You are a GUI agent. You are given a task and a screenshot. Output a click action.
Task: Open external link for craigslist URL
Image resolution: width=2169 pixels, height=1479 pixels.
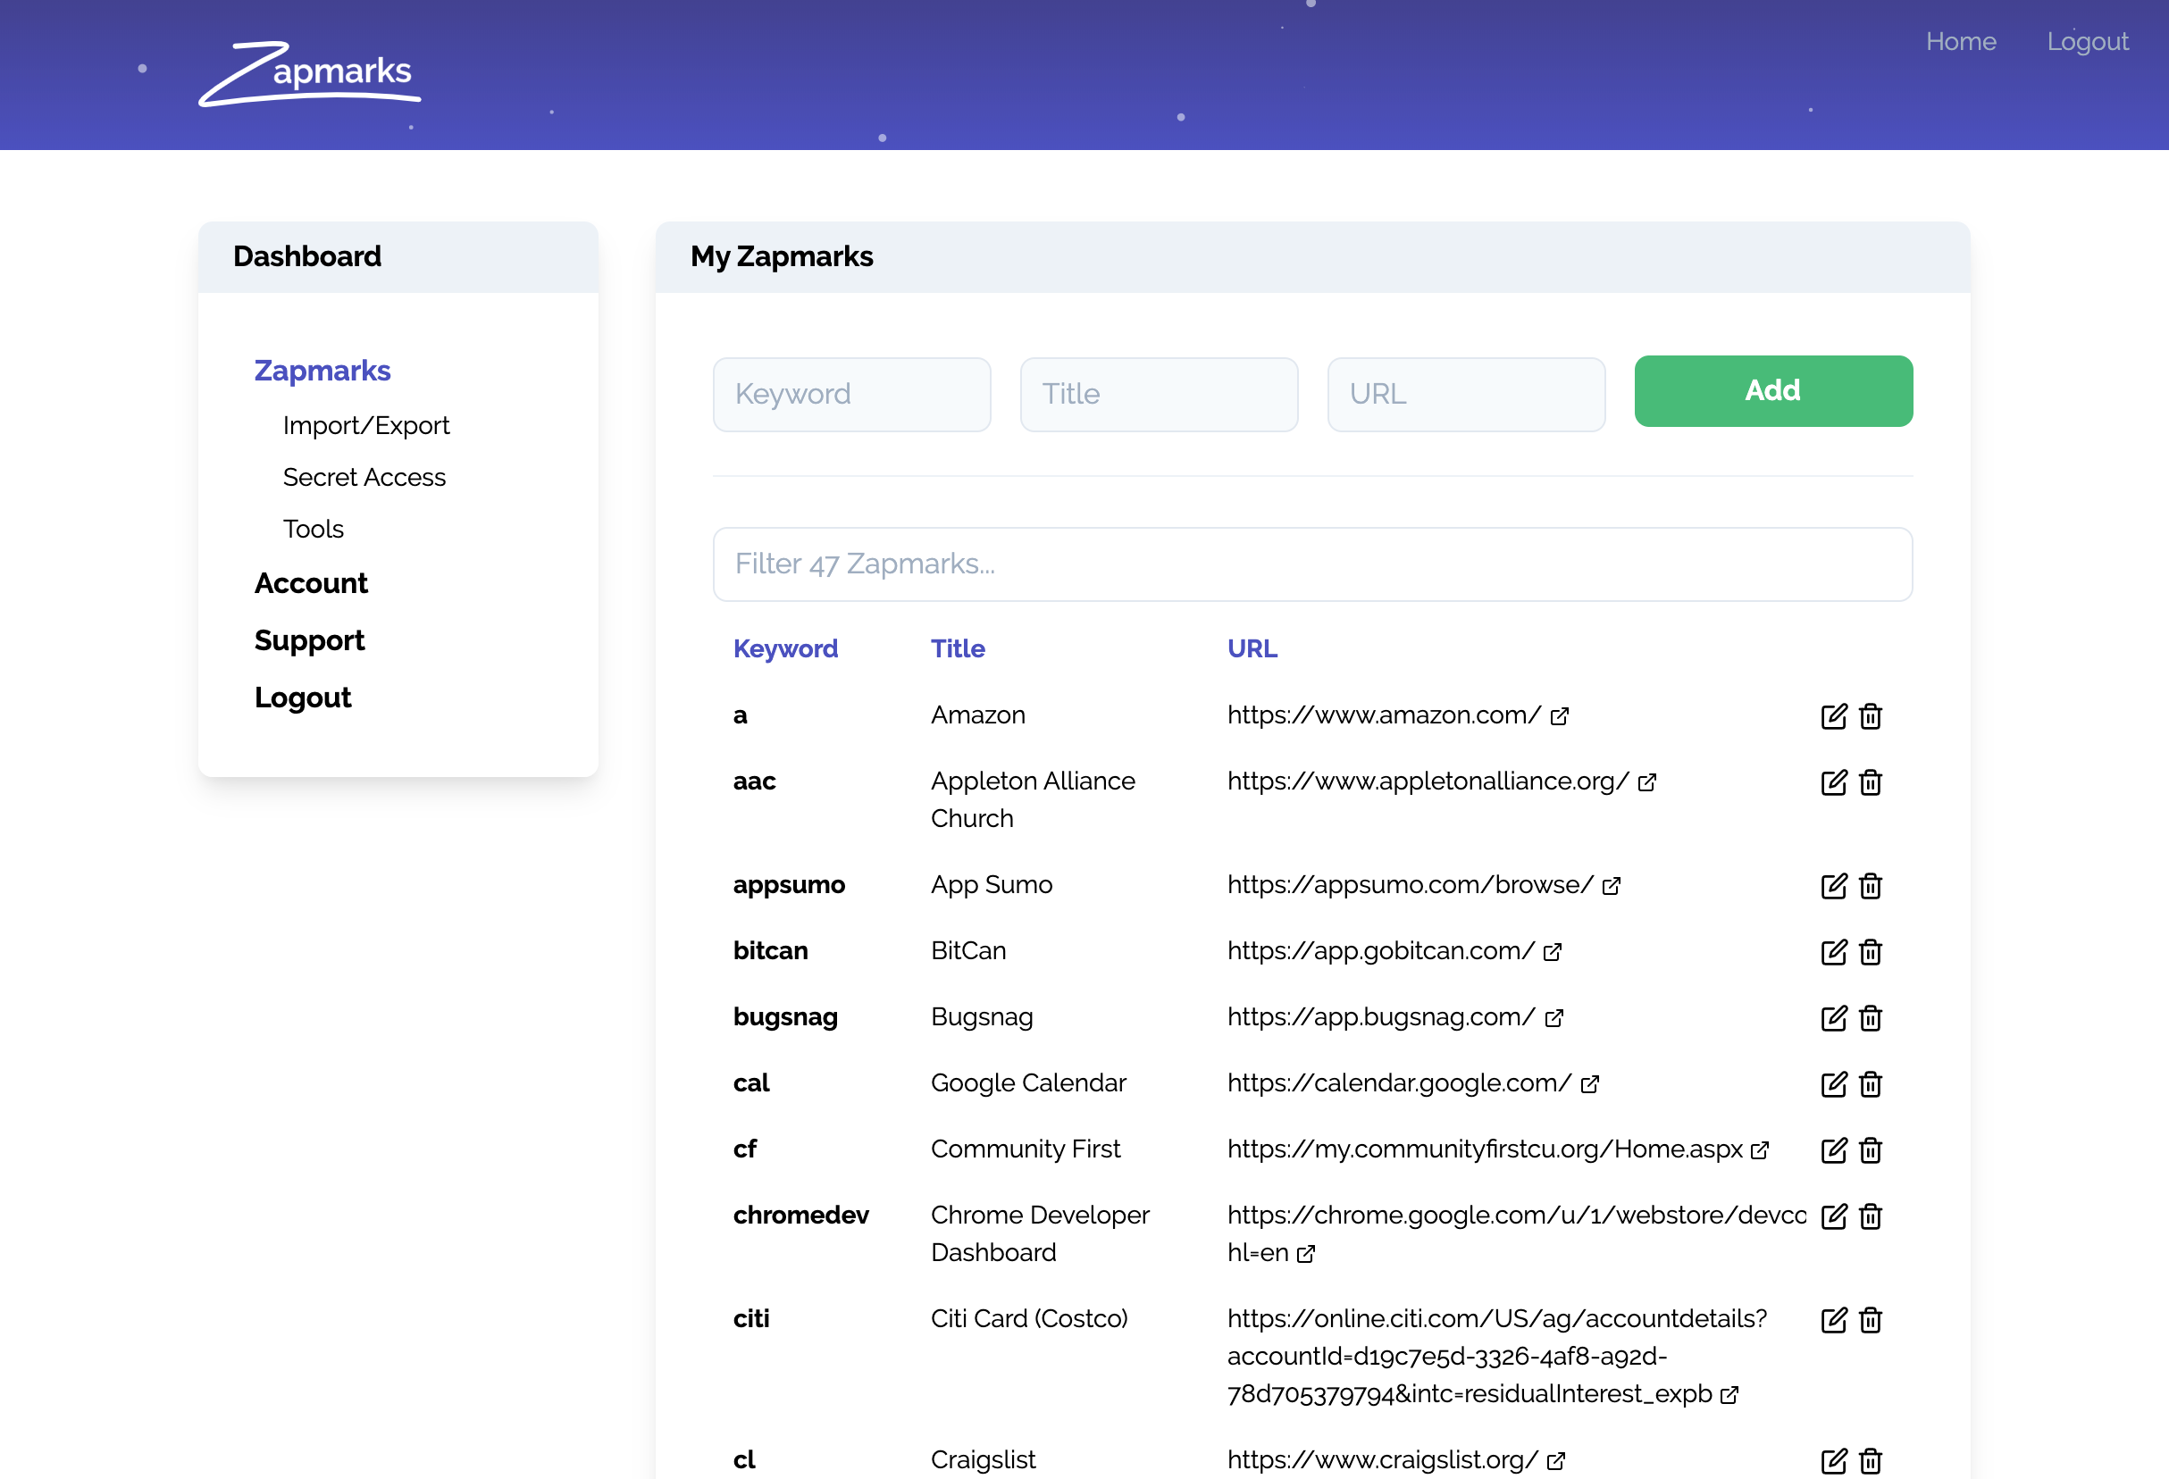click(1555, 1461)
